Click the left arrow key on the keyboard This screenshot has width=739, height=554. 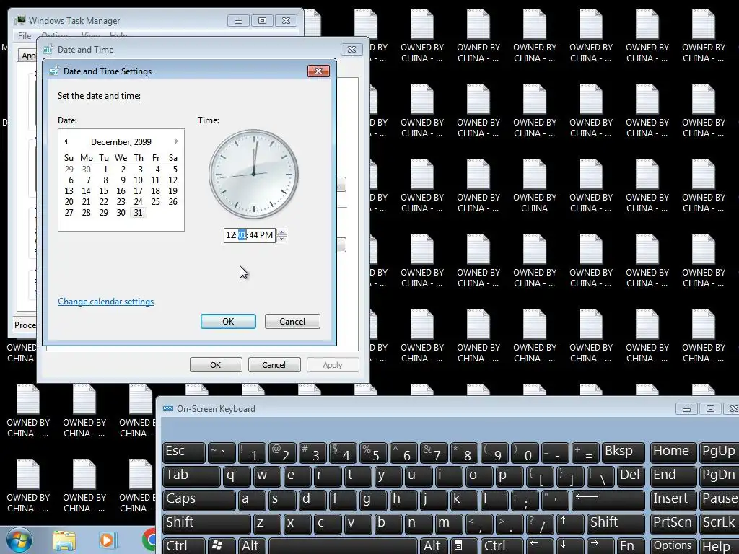pyautogui.click(x=540, y=546)
